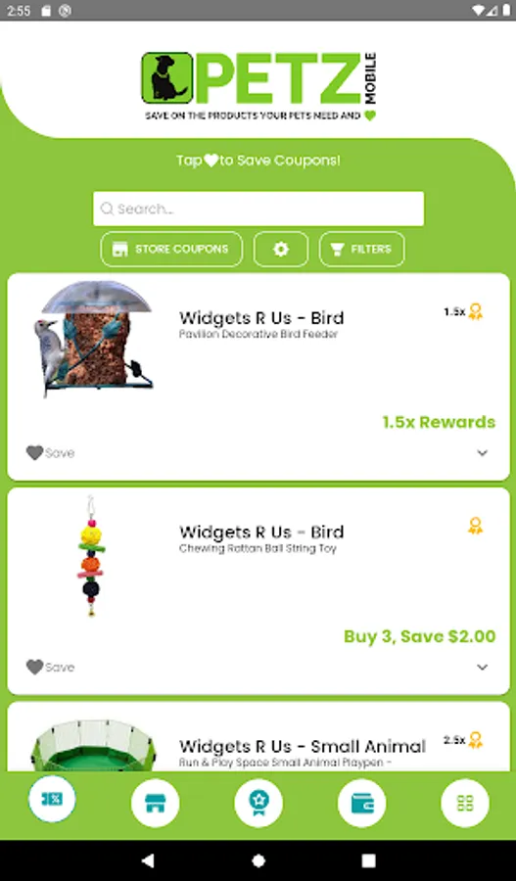Screen dimensions: 516x881
Task: Save the Chewing Rattan Ball String Toy coupon
Action: click(x=50, y=667)
